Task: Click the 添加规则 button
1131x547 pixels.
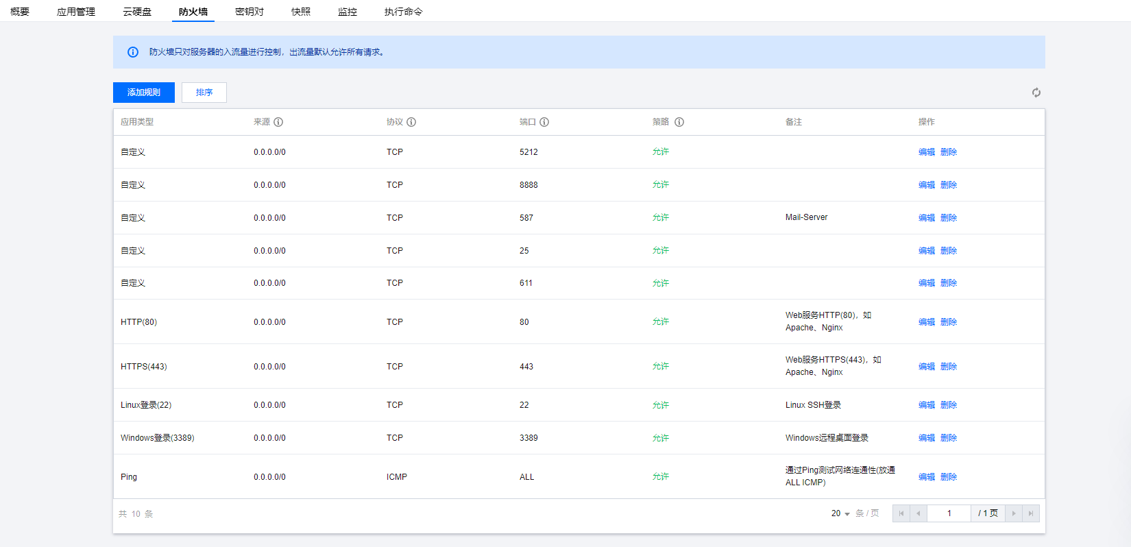Action: pyautogui.click(x=144, y=93)
